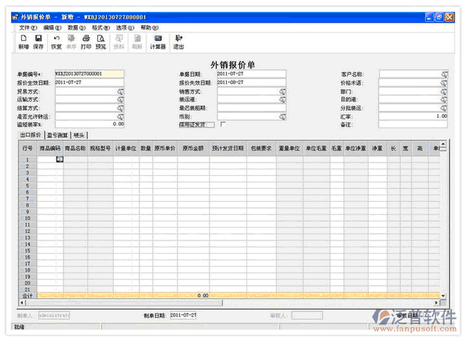Open the 预览 (Preview) toolbar icon
464x340 pixels.
(101, 41)
